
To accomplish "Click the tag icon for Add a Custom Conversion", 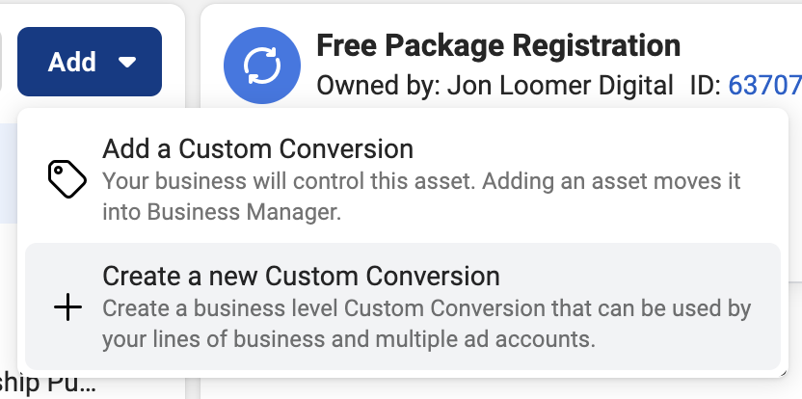I will tap(67, 179).
